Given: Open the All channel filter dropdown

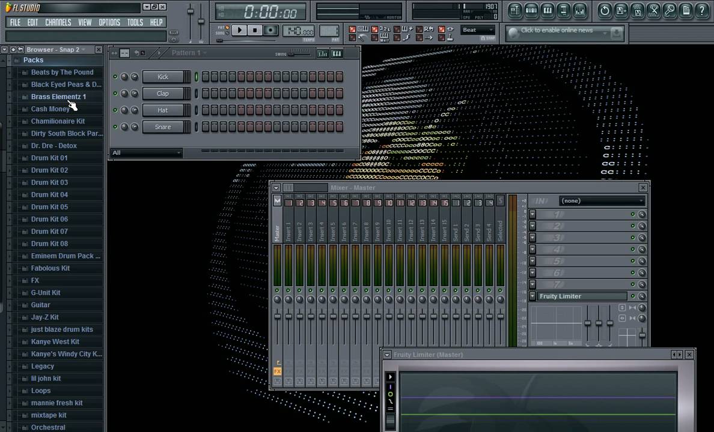Looking at the screenshot, I should click(x=145, y=153).
